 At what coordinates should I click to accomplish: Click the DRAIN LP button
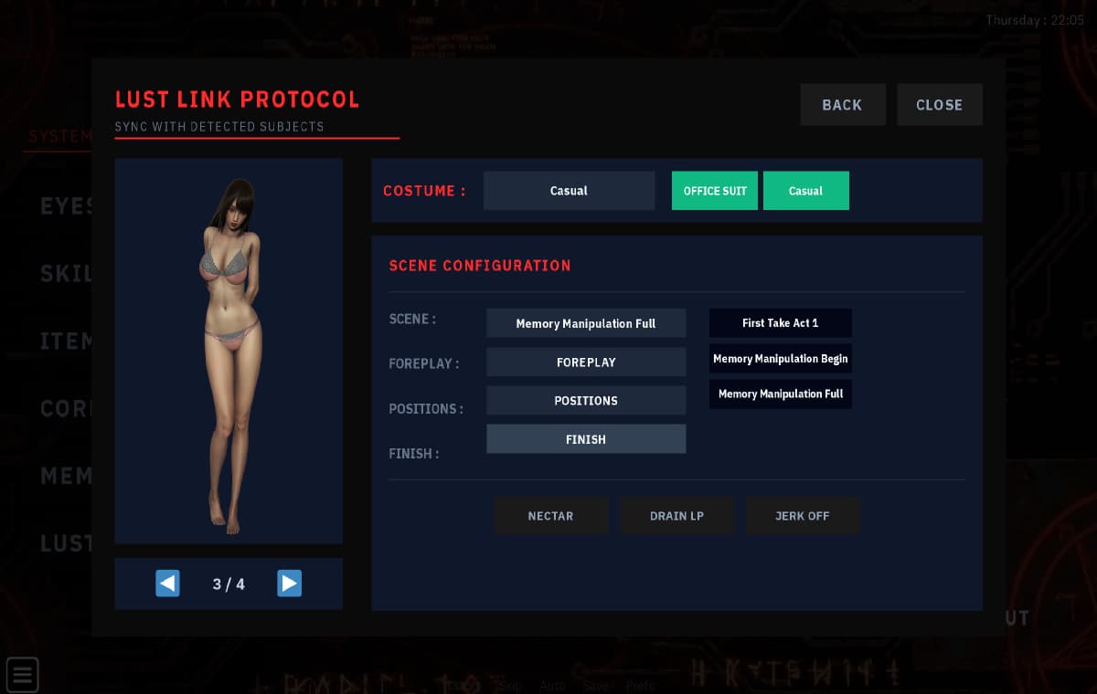point(676,516)
